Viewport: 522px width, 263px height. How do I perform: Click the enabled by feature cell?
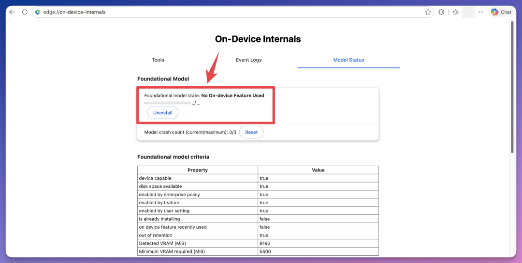[197, 203]
